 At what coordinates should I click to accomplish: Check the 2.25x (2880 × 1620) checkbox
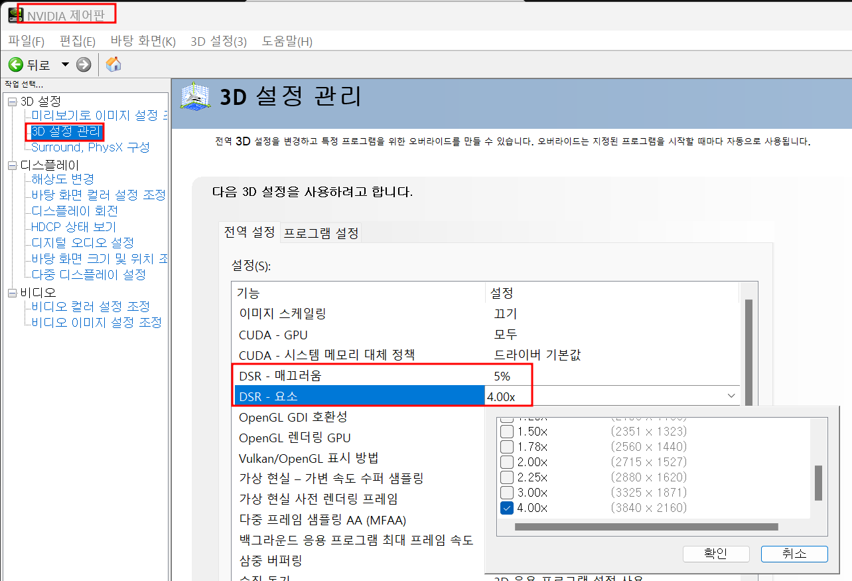507,477
